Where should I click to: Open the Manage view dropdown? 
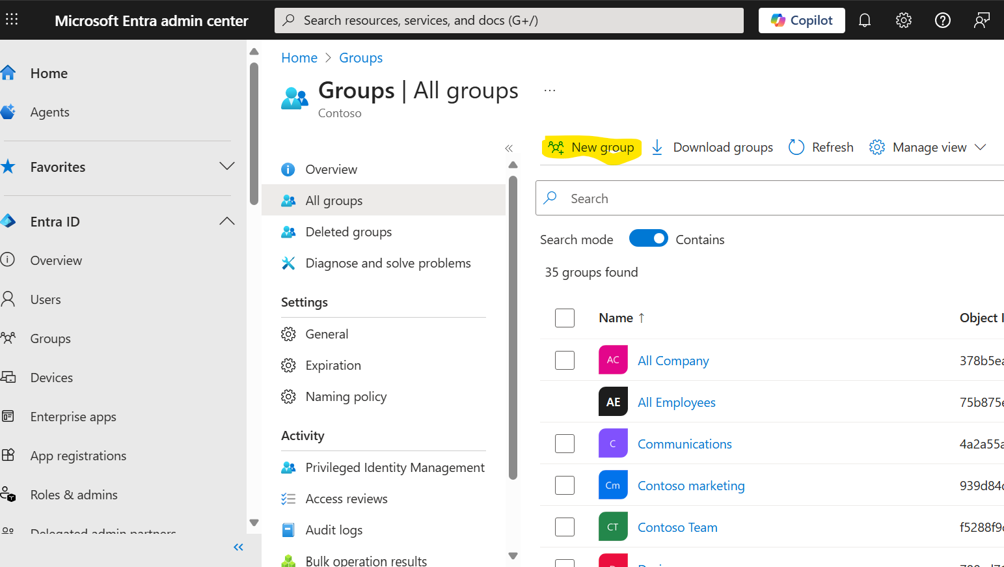point(928,147)
